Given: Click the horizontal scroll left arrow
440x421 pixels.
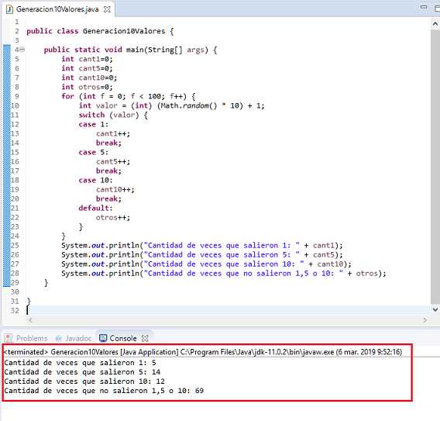Looking at the screenshot, I should (x=30, y=319).
